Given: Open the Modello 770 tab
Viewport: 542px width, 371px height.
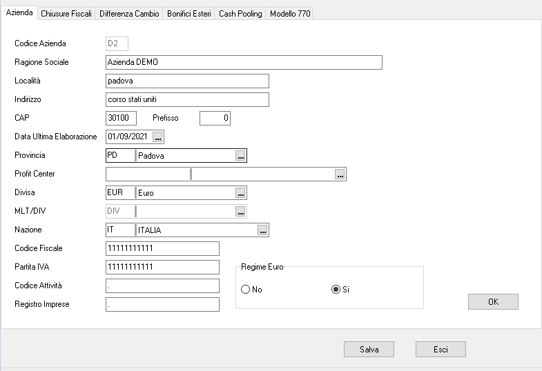Looking at the screenshot, I should 289,14.
